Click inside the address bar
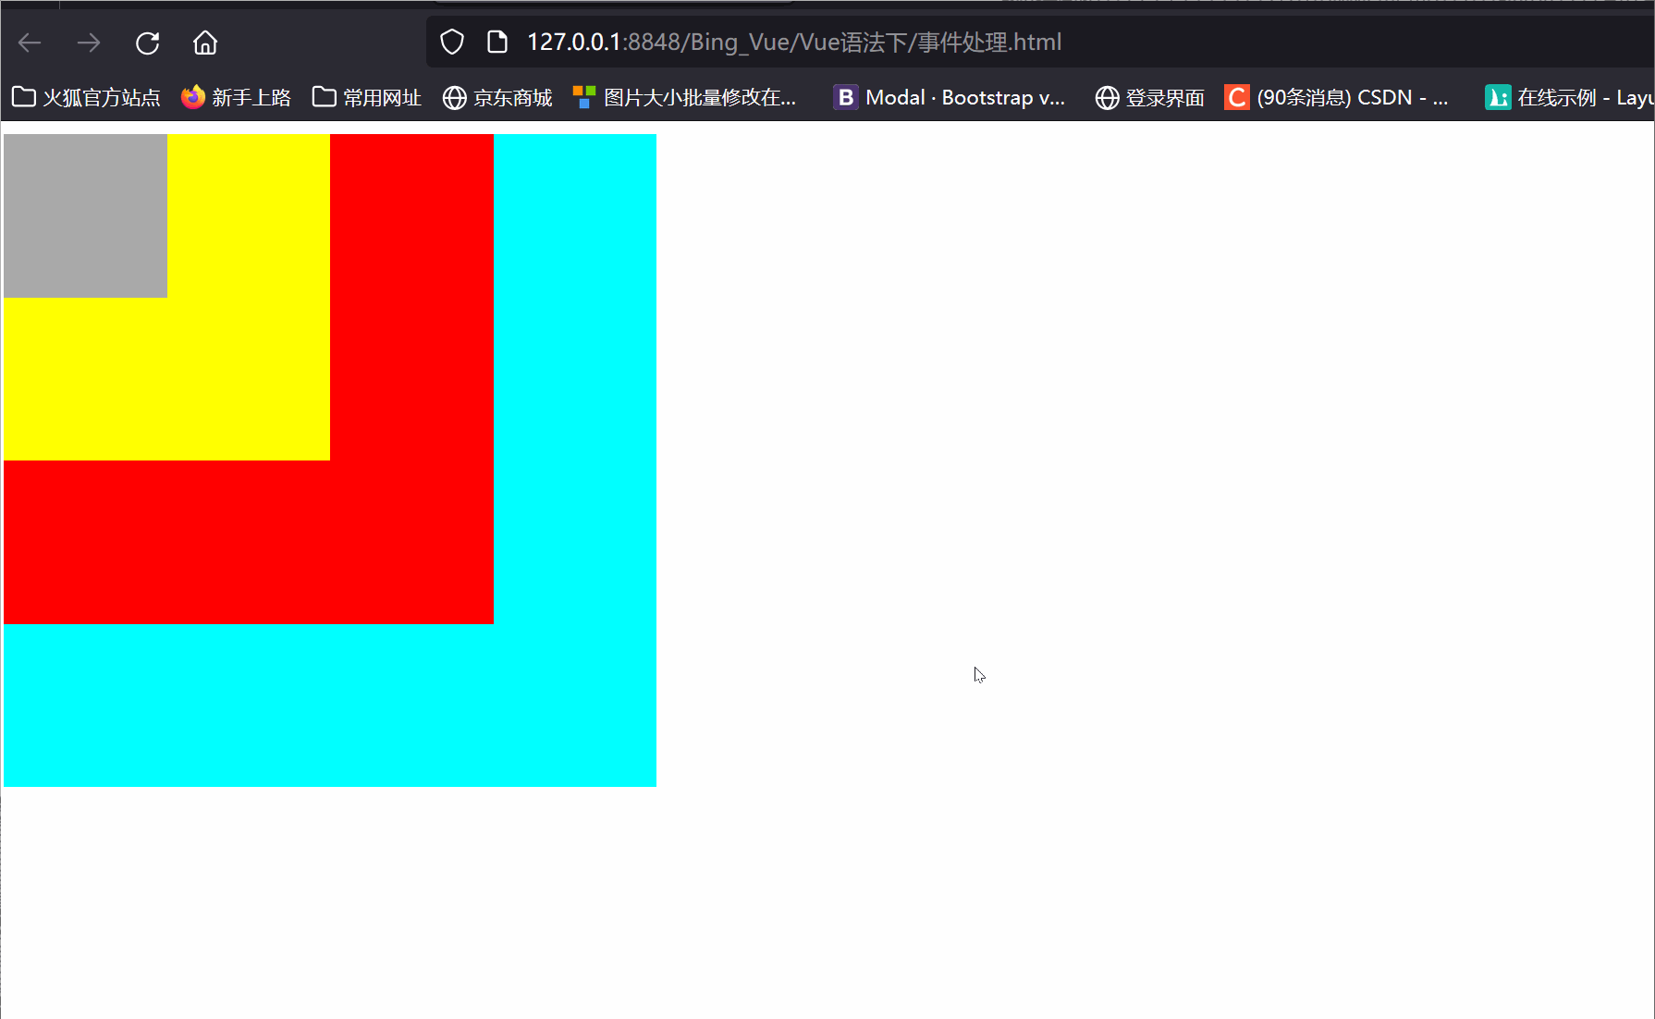 point(795,42)
